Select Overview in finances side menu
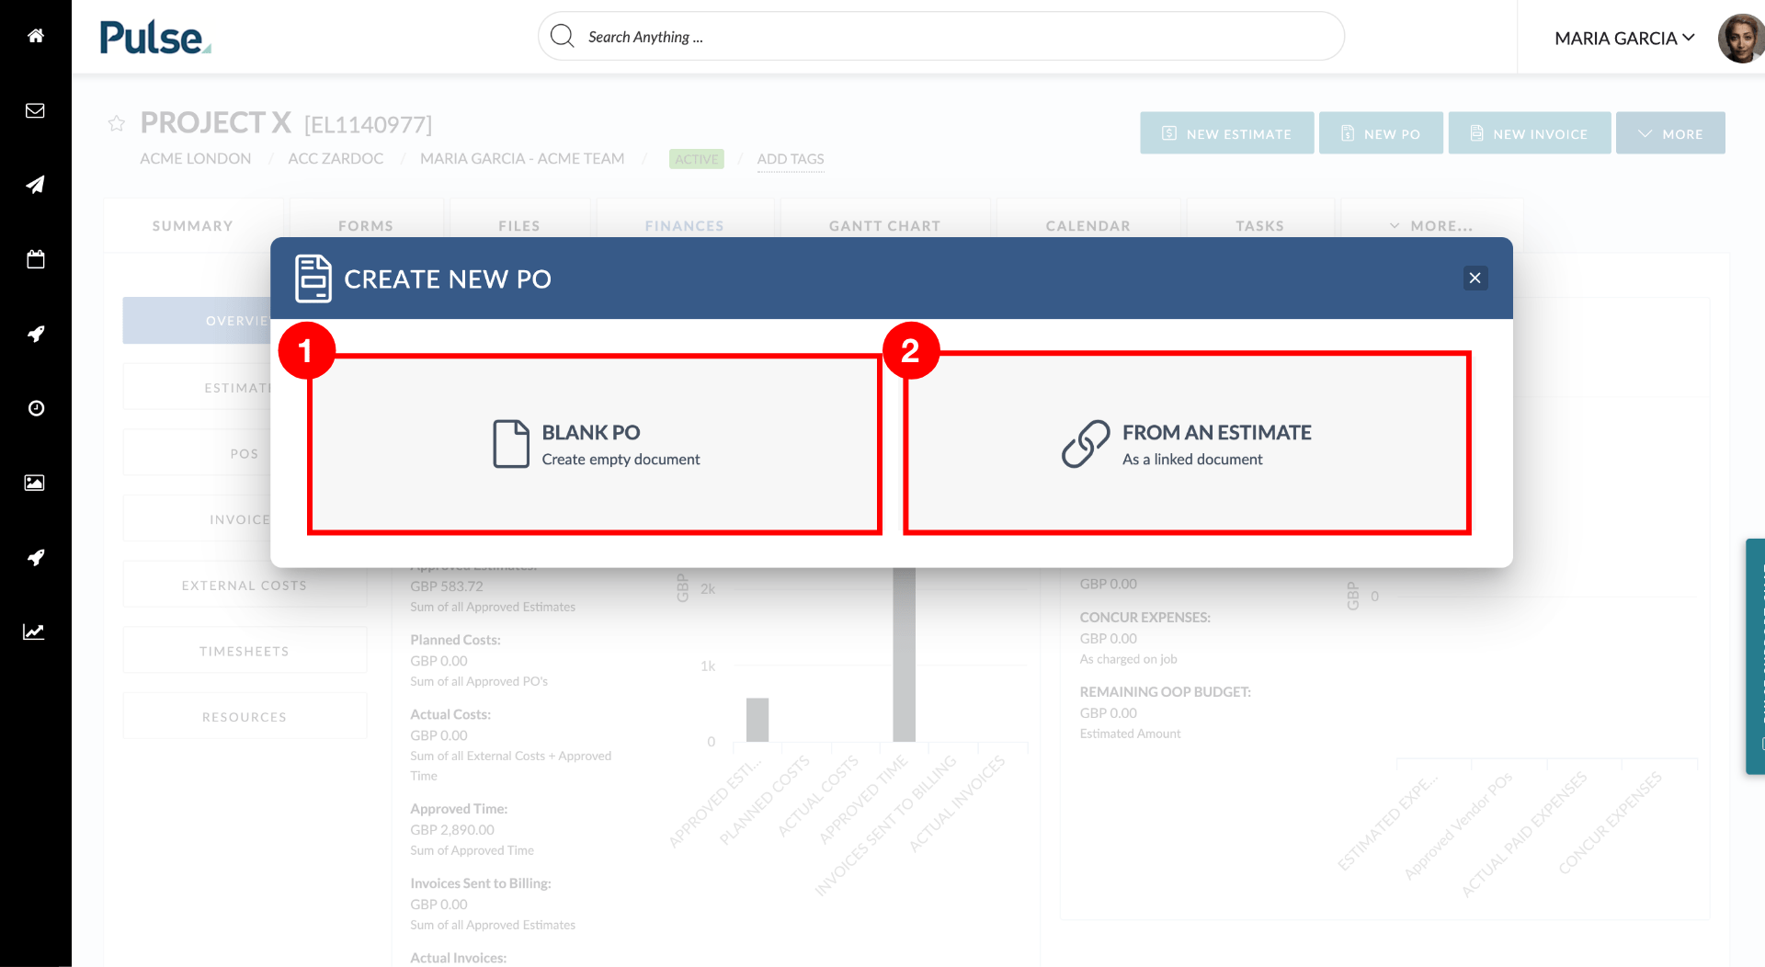The width and height of the screenshot is (1765, 967). click(x=197, y=321)
